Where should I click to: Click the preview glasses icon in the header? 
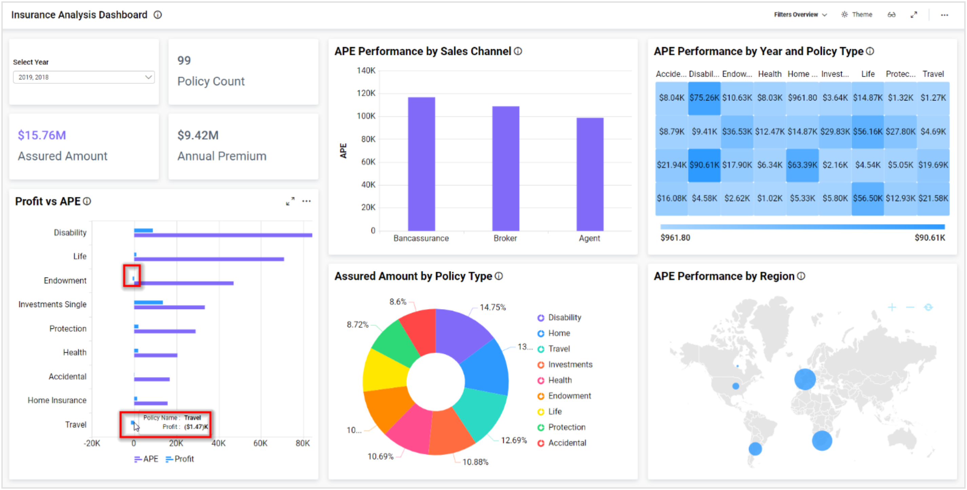coord(892,14)
